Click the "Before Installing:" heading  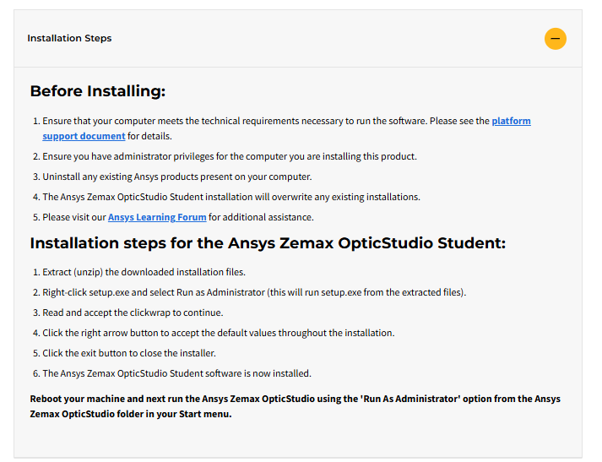[x=98, y=91]
